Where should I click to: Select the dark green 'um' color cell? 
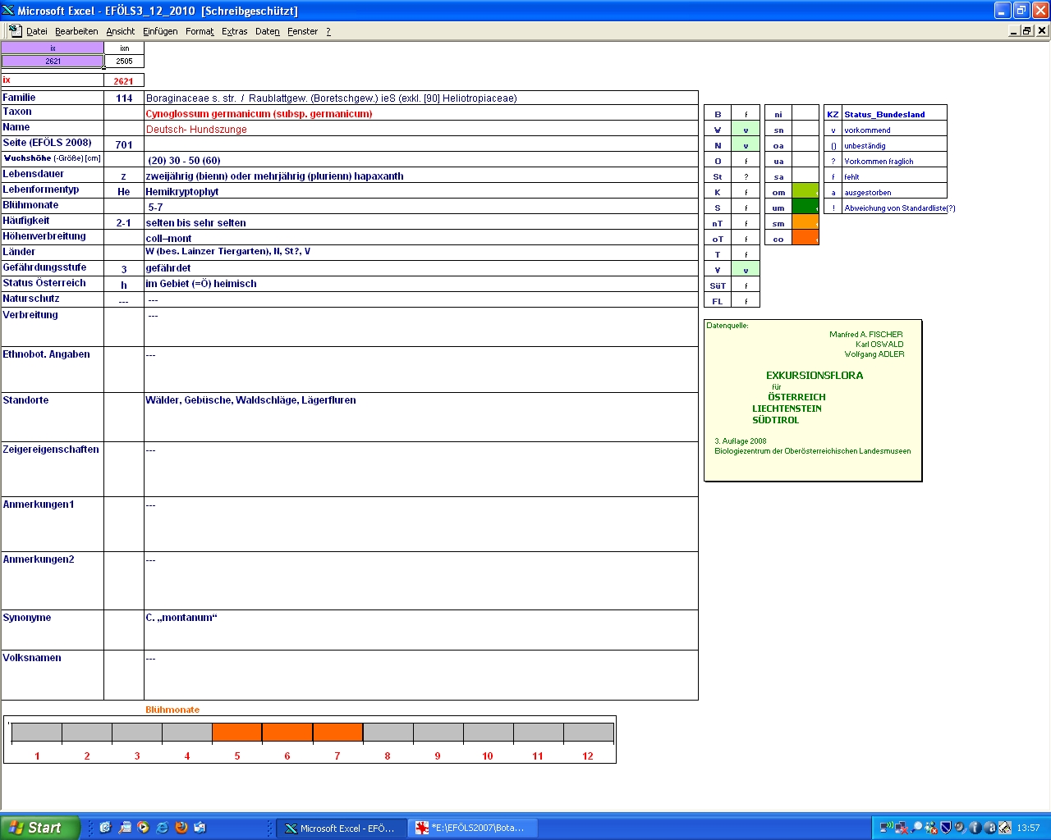805,208
